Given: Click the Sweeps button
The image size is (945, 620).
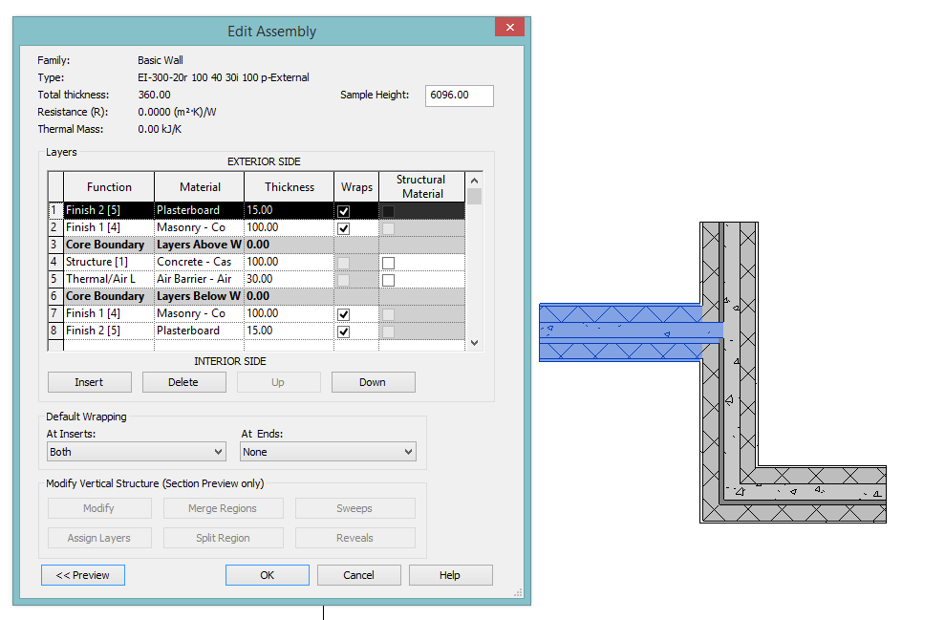Looking at the screenshot, I should 354,507.
